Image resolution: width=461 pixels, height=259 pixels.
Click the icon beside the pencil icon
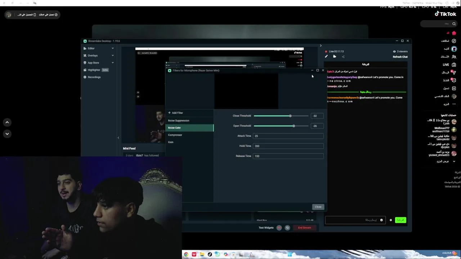(x=335, y=56)
